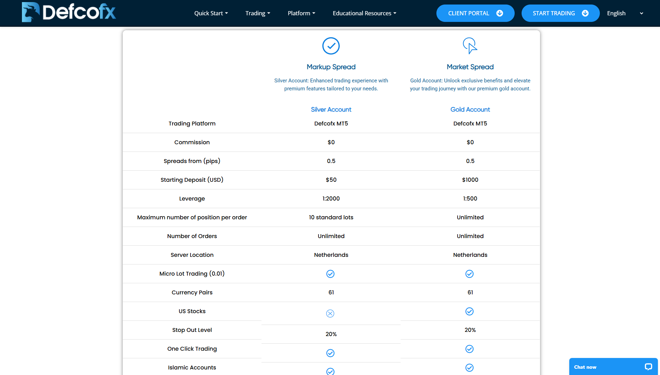
Task: Click the START TRADING button
Action: tap(561, 13)
